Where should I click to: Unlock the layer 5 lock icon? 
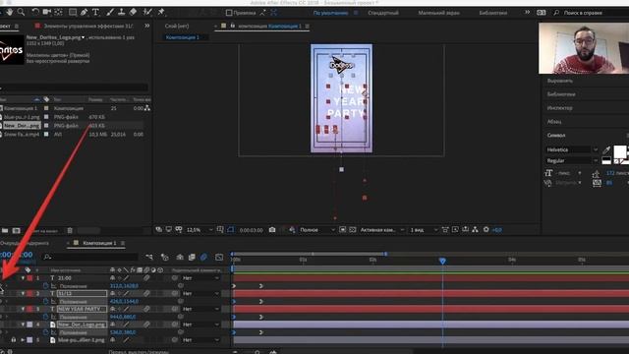(13, 340)
